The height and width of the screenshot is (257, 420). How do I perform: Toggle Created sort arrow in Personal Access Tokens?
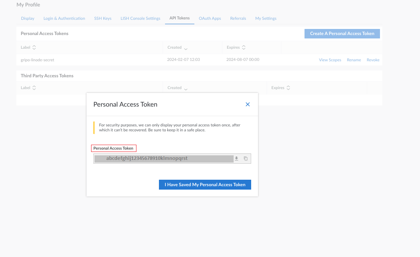(x=186, y=48)
